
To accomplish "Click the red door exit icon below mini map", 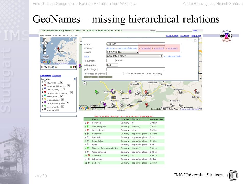I will [74, 67].
